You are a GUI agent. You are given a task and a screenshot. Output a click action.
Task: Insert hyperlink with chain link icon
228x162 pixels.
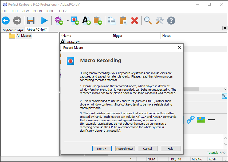click(190, 120)
